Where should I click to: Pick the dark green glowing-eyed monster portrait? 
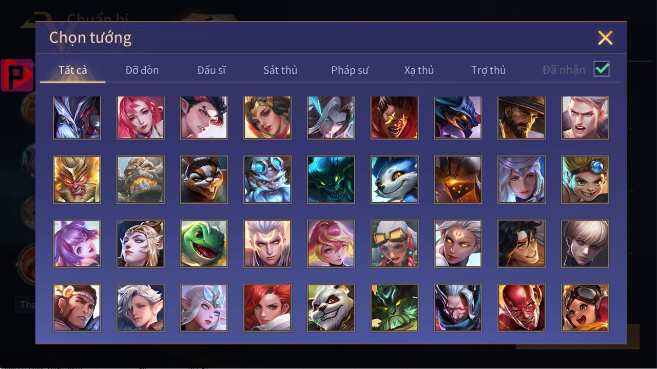click(x=331, y=180)
